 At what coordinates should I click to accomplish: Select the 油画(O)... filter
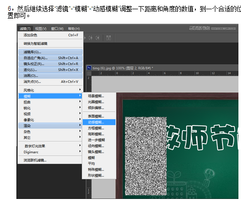pos(51,76)
